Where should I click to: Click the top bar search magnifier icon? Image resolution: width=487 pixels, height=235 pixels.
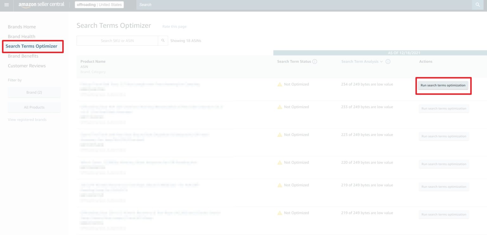[x=478, y=5]
